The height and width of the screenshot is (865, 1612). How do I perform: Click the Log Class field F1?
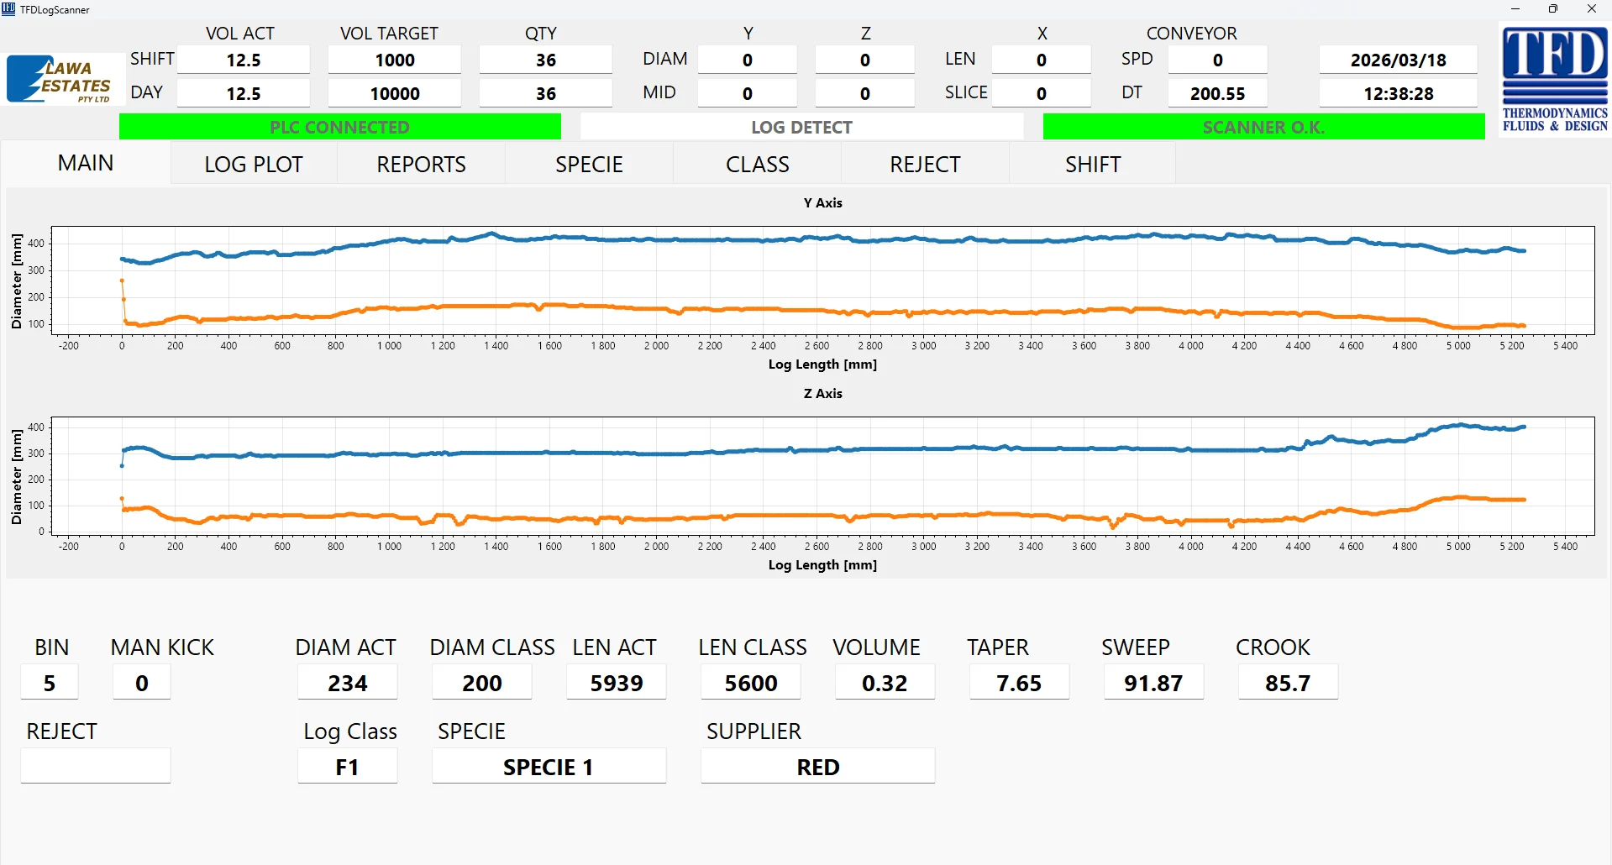tap(347, 767)
